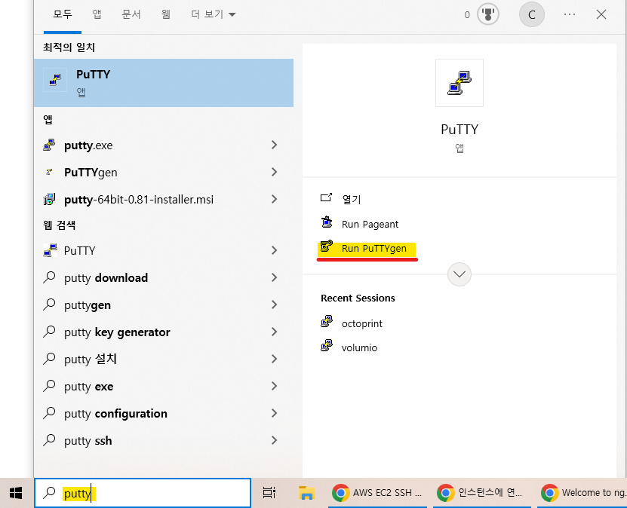Viewport: 627px width, 508px height.
Task: Open the PuTTY best match result
Action: click(164, 83)
